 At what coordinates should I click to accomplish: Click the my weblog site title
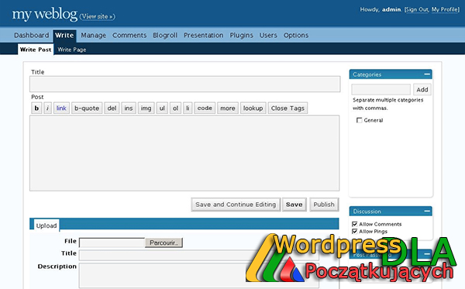click(44, 14)
